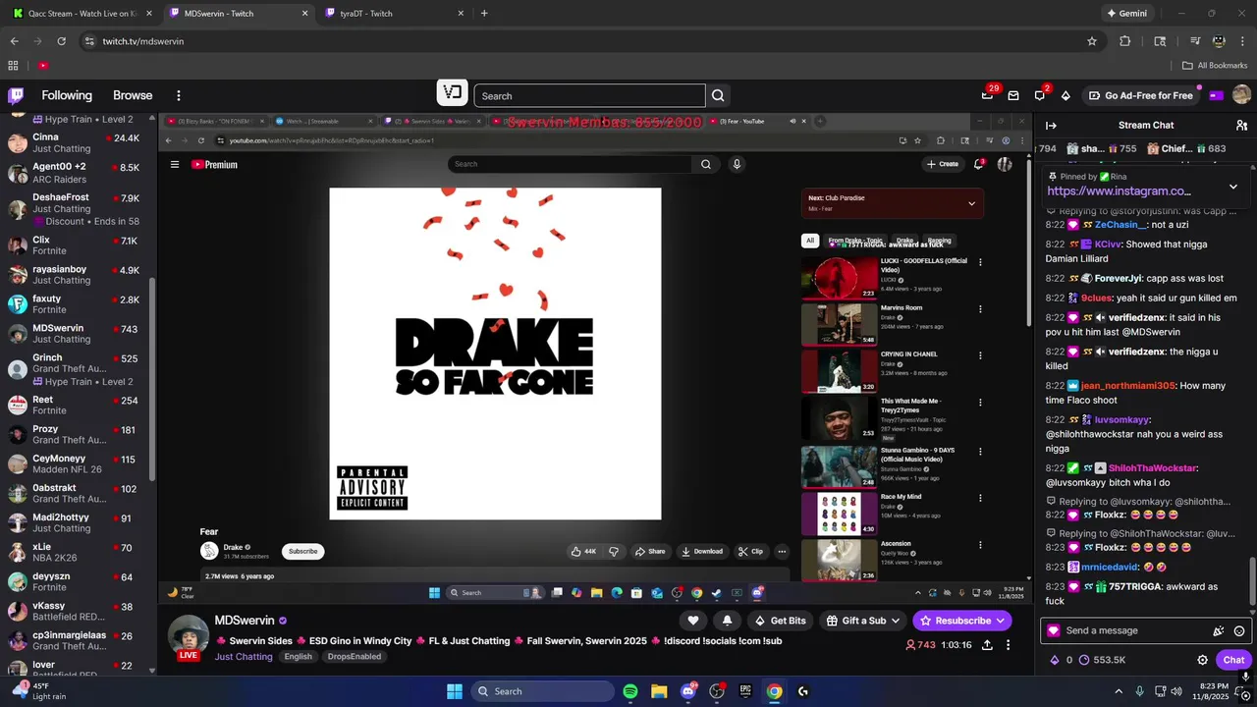Viewport: 1257px width, 707px height.
Task: Click the party popper icon in chat input
Action: 1219,630
